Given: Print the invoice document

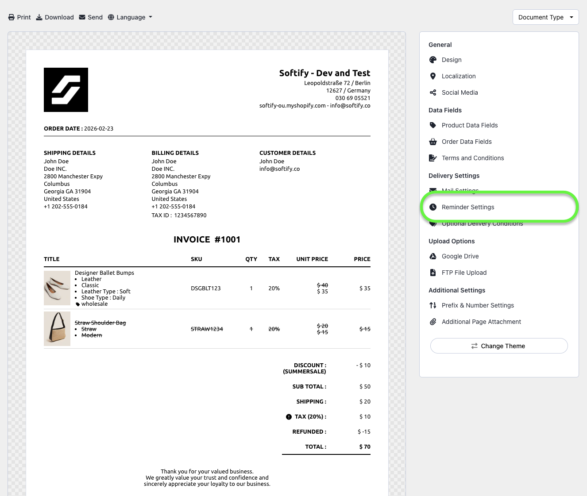Looking at the screenshot, I should (x=19, y=17).
